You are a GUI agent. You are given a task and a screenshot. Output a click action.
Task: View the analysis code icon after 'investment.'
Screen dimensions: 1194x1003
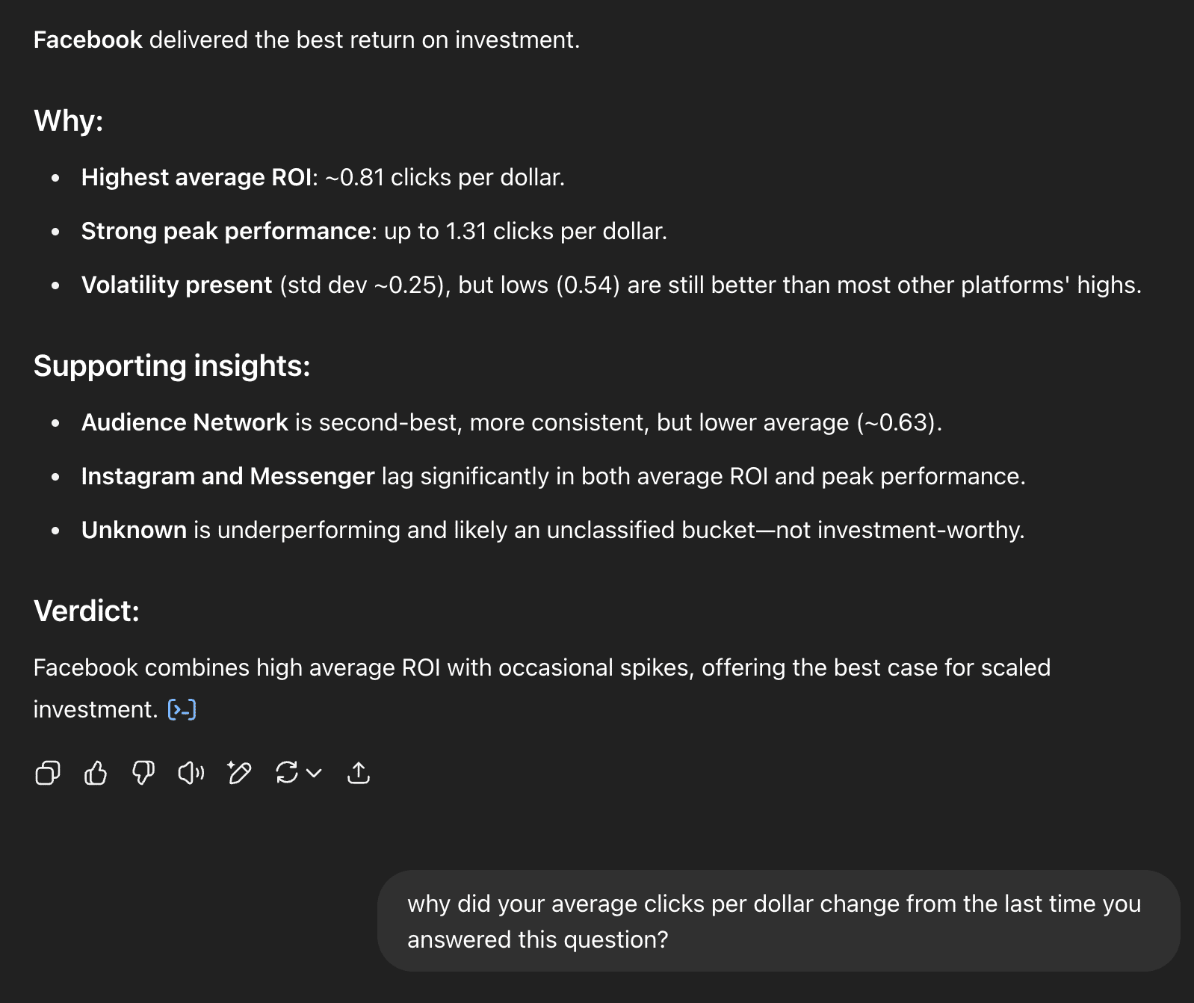coord(182,709)
